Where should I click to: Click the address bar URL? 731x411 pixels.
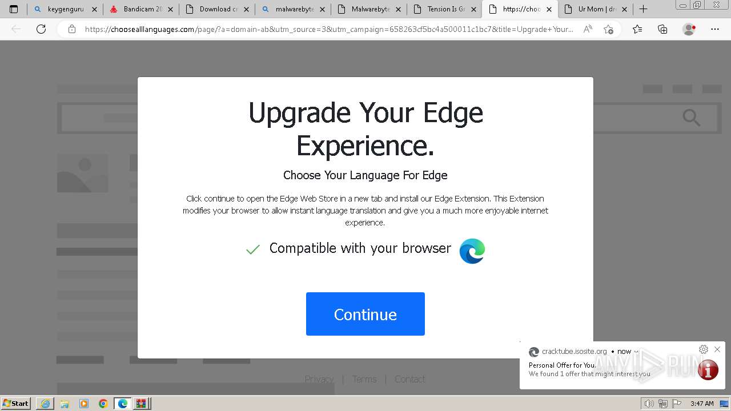[329, 29]
